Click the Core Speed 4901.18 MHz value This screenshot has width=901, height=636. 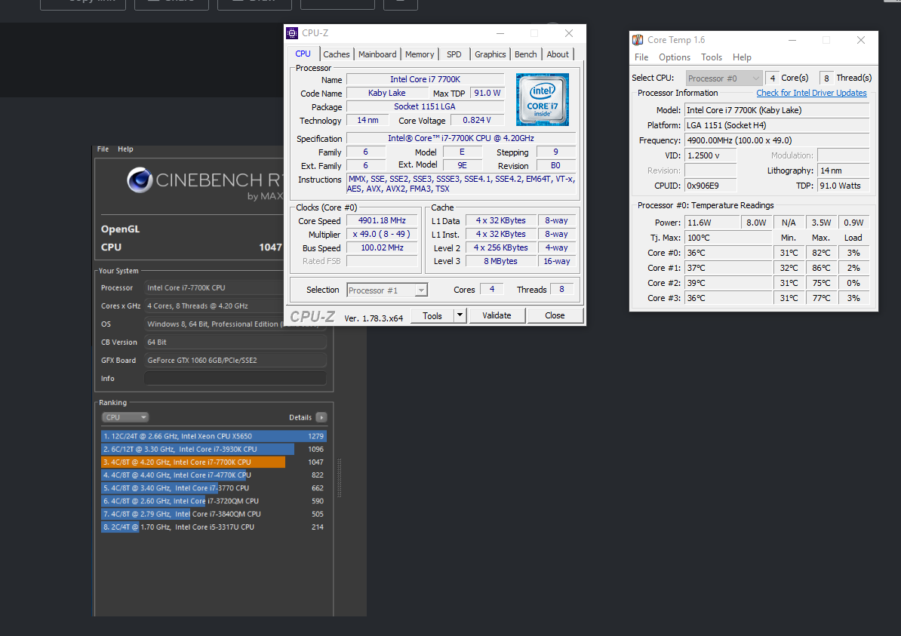tap(382, 220)
